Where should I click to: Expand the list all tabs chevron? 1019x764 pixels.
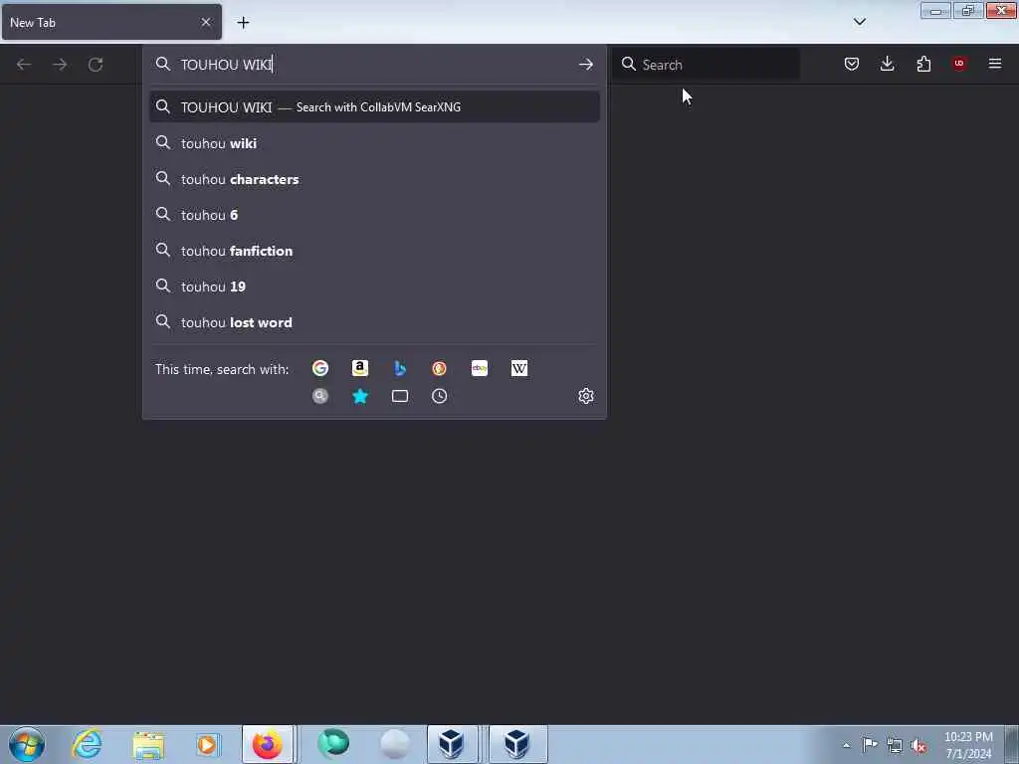860,22
